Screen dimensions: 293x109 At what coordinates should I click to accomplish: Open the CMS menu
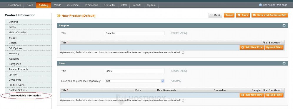(x=124, y=5)
